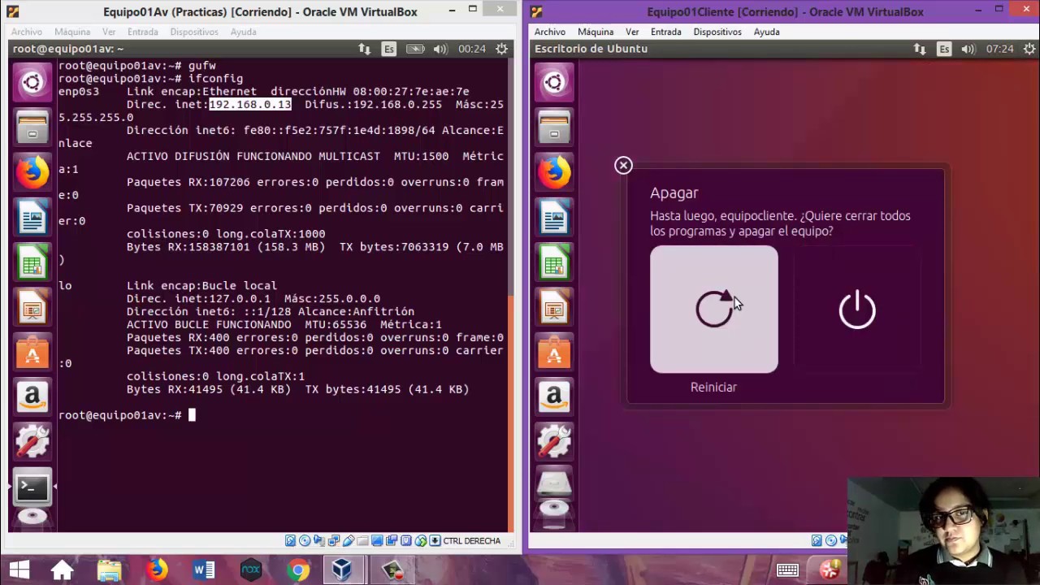Open Es keyboard layout menu in Equipo01Av panel
The image size is (1040, 585).
[x=389, y=49]
